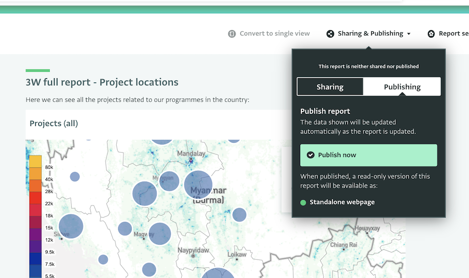Click the Sharing & Publishing label
Viewport: 469px width, 278px height.
click(370, 33)
